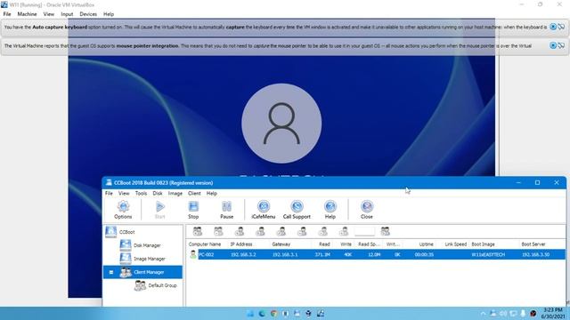Open the Devices menu in VirtualBox
Image resolution: width=570 pixels, height=320 pixels.
pos(88,14)
